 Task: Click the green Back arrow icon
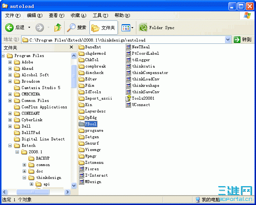(9, 28)
